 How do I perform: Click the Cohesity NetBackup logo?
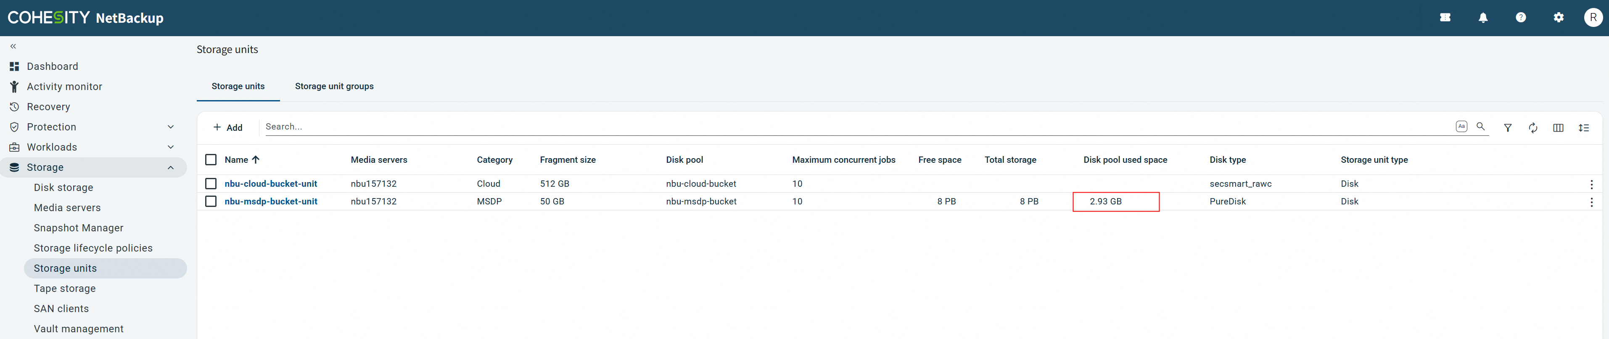[x=86, y=18]
